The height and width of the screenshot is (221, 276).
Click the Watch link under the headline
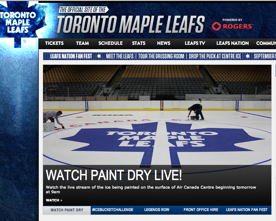point(54,200)
